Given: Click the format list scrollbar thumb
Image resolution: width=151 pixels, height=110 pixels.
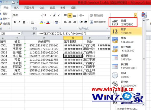Looking at the screenshot, I should pos(144,59).
